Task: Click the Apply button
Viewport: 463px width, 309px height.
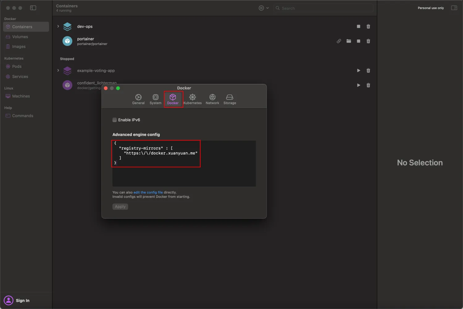Action: 120,207
